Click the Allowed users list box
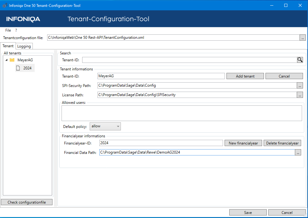The width and height of the screenshot is (308, 218). click(182, 113)
